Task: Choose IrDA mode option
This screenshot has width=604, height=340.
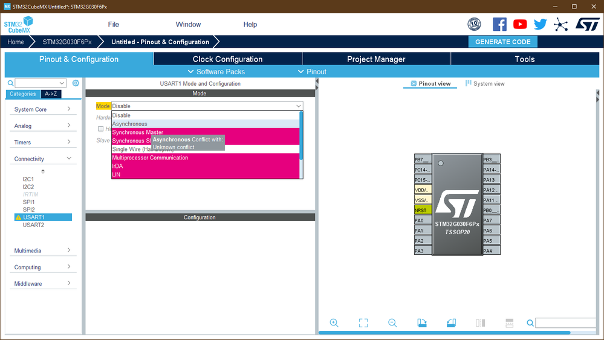Action: (x=206, y=166)
